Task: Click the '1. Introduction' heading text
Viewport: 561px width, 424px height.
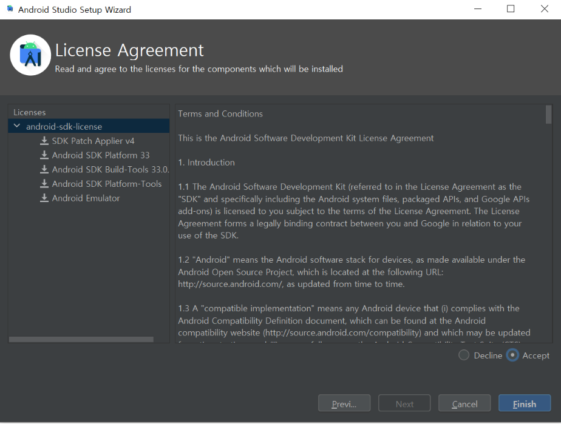Action: click(206, 163)
